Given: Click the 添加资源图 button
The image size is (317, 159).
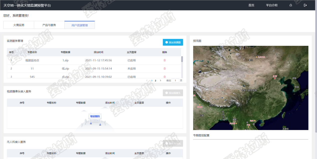Looking at the screenshot, I should pyautogui.click(x=173, y=42).
